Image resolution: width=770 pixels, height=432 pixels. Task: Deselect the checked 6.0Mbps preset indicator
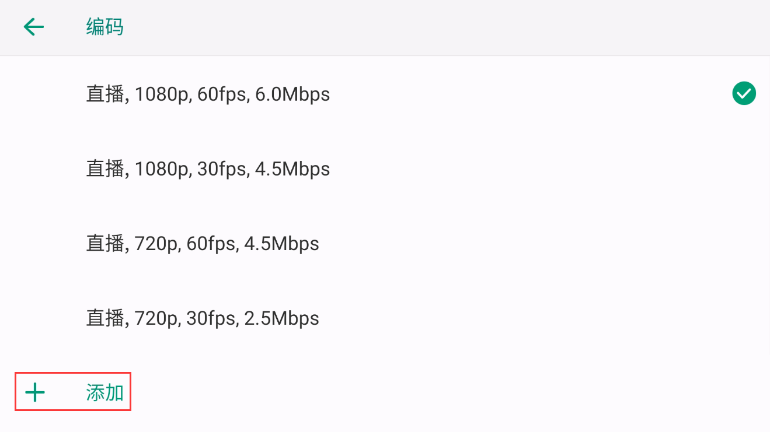tap(744, 93)
